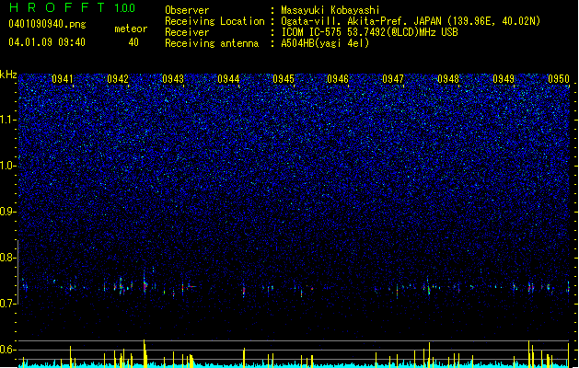Select the filename 0401090940.png
The width and height of the screenshot is (579, 368).
[x=47, y=25]
